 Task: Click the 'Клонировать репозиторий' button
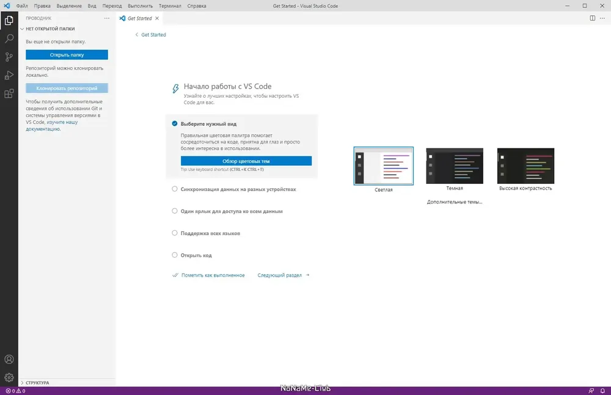click(x=67, y=89)
